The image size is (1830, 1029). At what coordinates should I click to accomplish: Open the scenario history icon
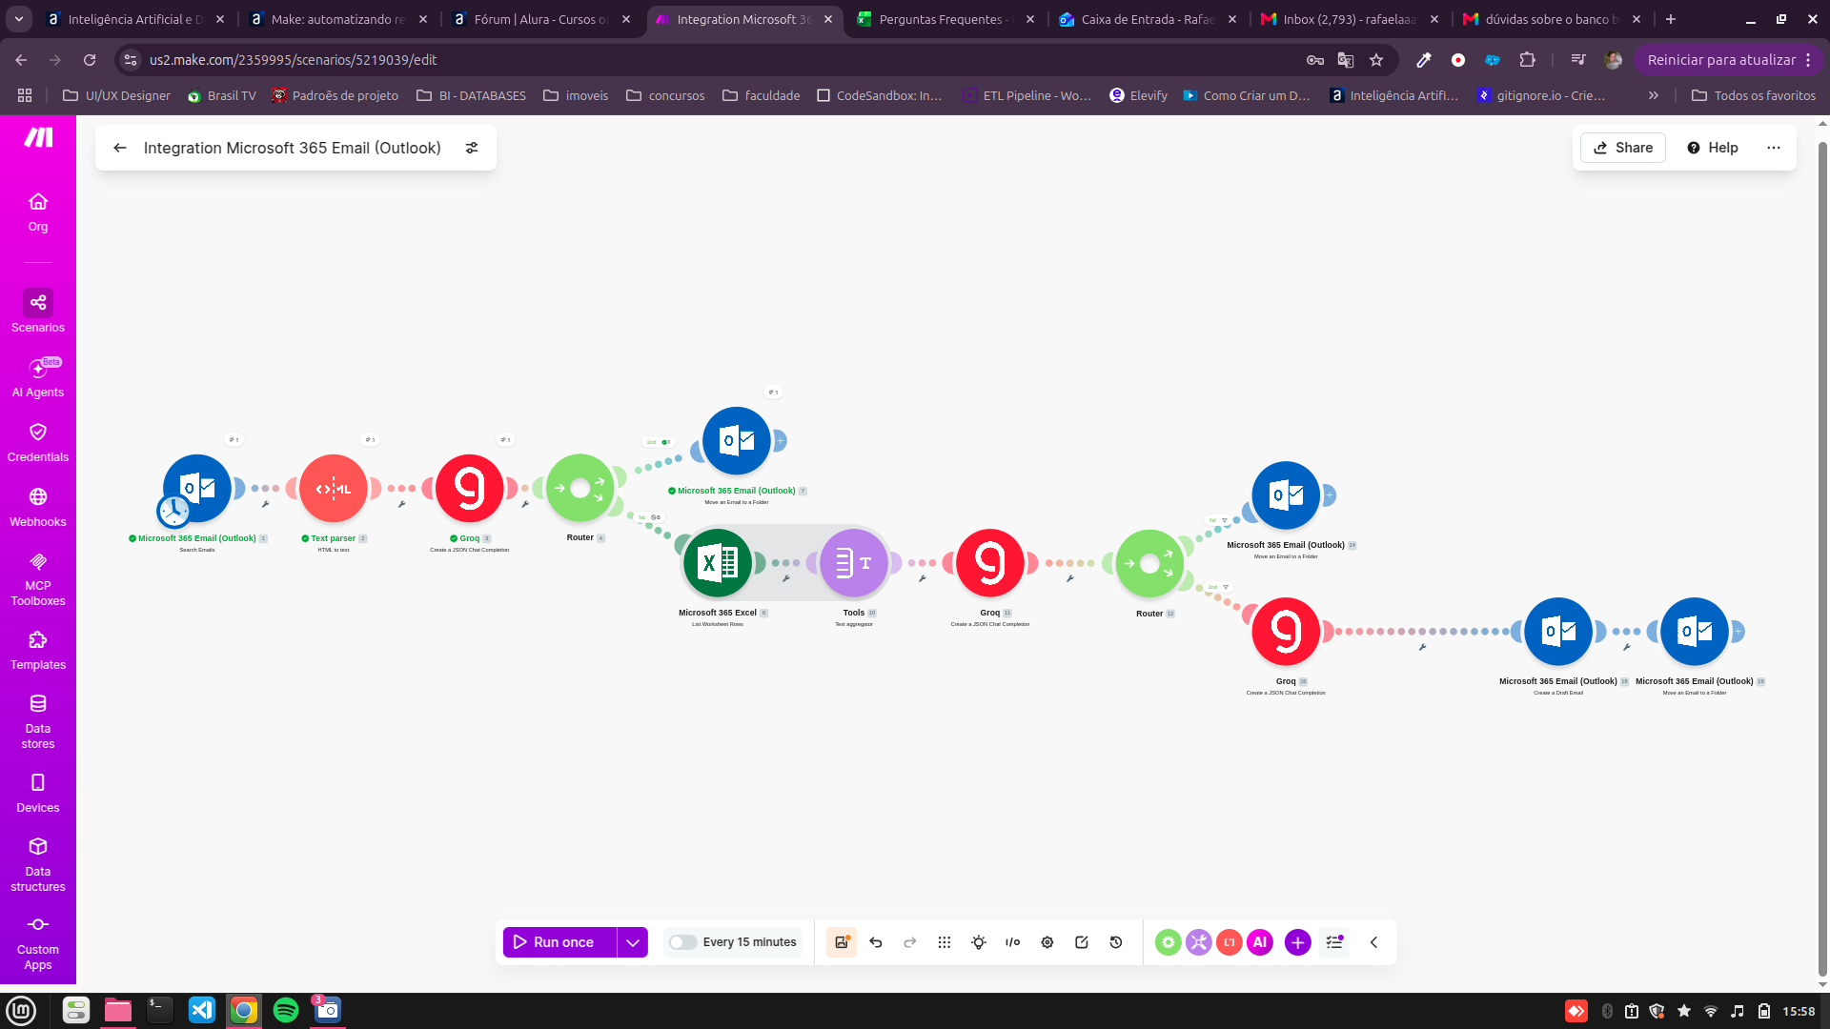coord(1116,942)
